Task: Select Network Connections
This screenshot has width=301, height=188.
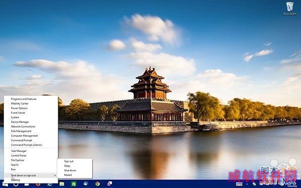Action: [23, 127]
